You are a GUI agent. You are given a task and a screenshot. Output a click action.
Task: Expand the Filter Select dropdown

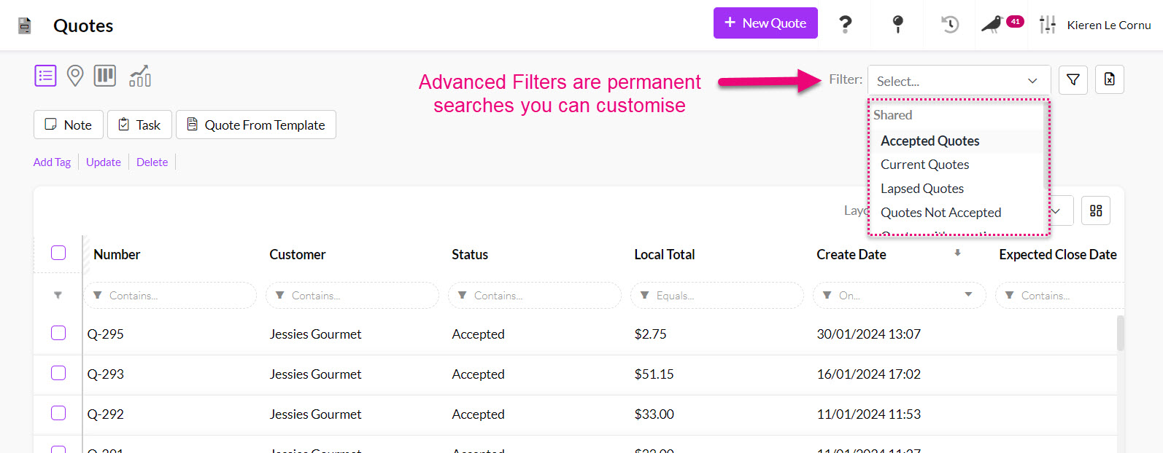958,81
